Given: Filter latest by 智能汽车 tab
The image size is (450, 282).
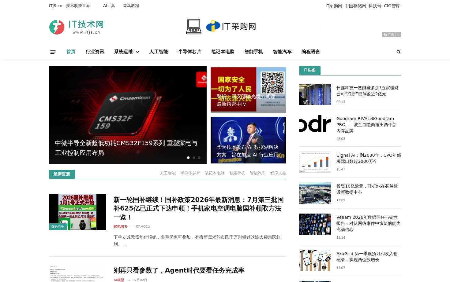Looking at the screenshot, I should (x=258, y=173).
